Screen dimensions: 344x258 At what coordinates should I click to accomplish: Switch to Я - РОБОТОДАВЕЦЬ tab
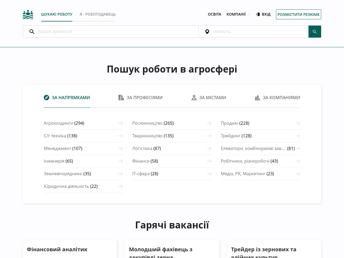coord(98,14)
